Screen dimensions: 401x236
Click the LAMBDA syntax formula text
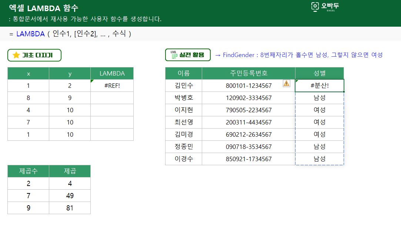point(70,34)
